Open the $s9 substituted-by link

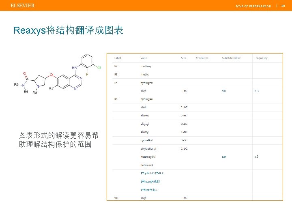pos(224,157)
